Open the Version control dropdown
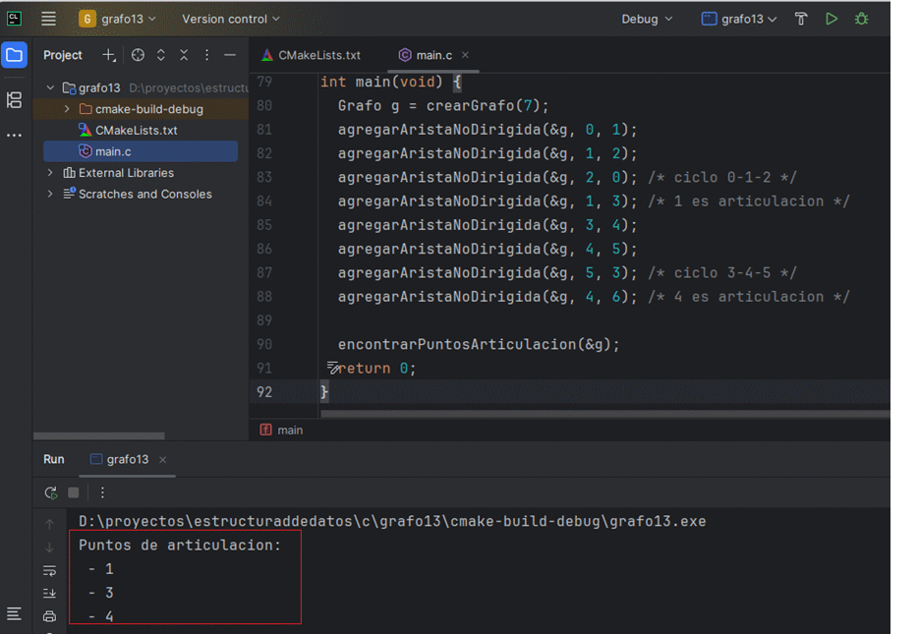The width and height of the screenshot is (919, 634). click(x=230, y=19)
